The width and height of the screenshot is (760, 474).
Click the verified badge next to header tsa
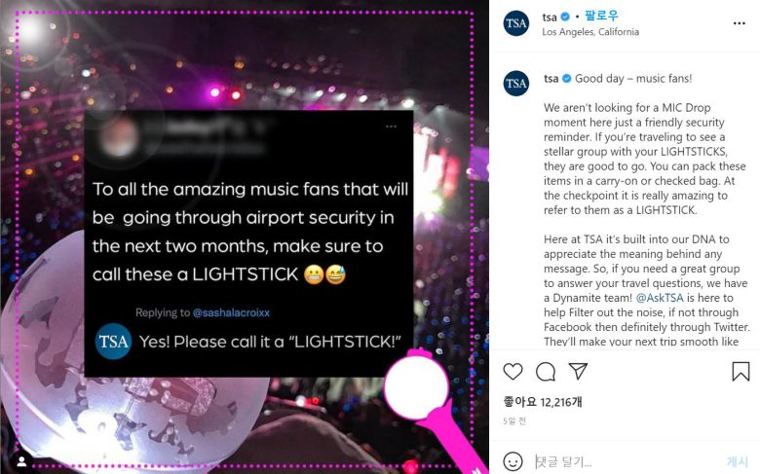[565, 17]
